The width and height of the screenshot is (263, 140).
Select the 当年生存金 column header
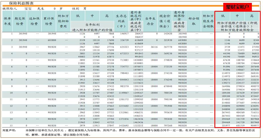coord(150,21)
